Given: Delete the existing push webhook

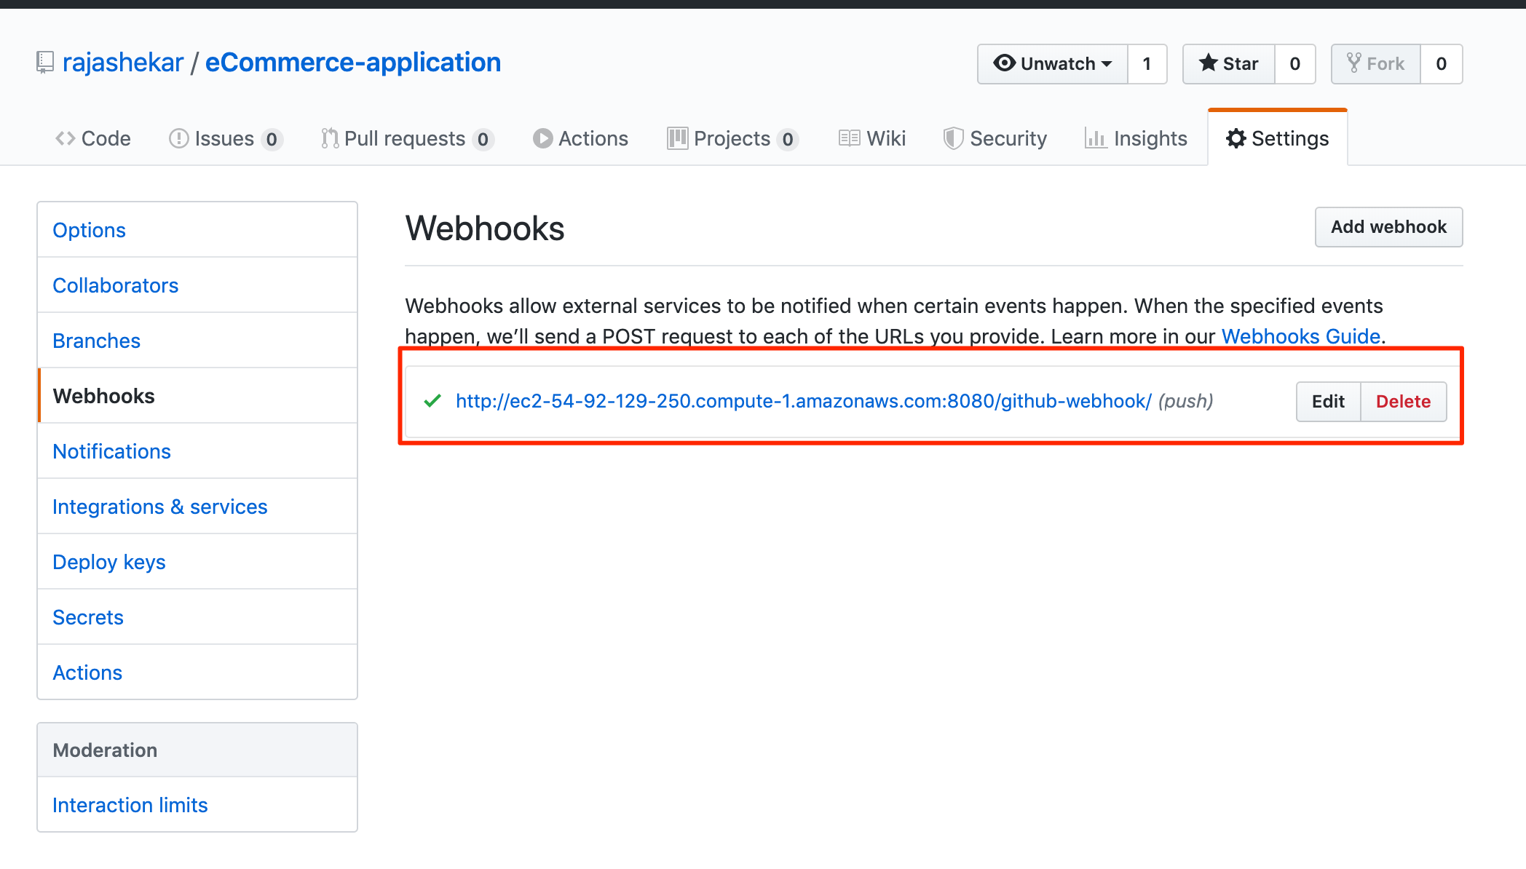Looking at the screenshot, I should click(x=1404, y=400).
